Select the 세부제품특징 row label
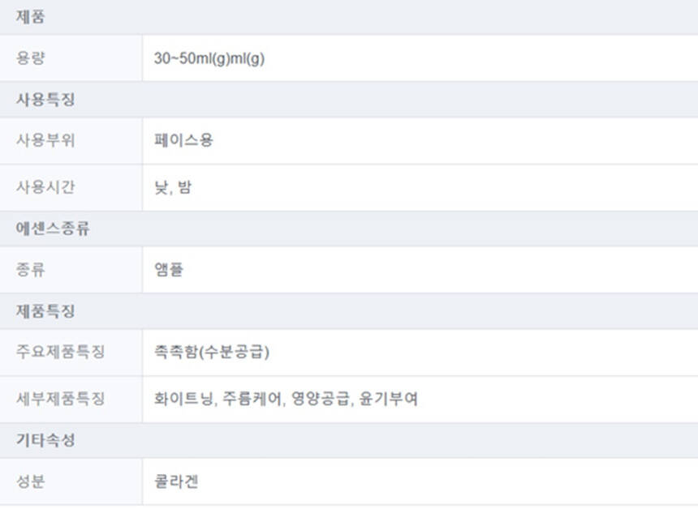This screenshot has height=509, width=698. tap(60, 399)
